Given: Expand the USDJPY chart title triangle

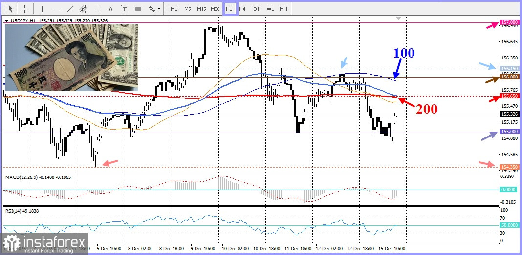Looking at the screenshot, I should [6, 20].
